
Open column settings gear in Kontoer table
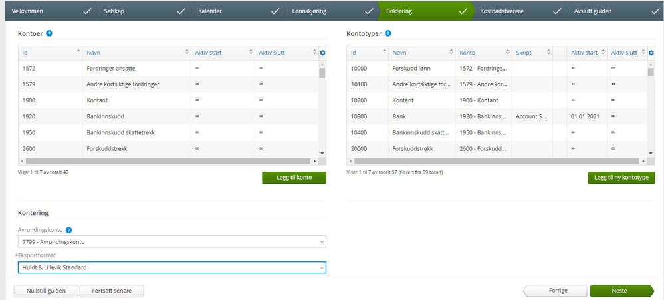pos(322,53)
